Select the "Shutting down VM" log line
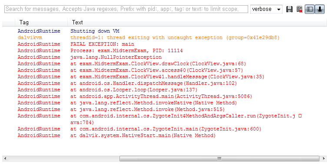 pos(164,31)
